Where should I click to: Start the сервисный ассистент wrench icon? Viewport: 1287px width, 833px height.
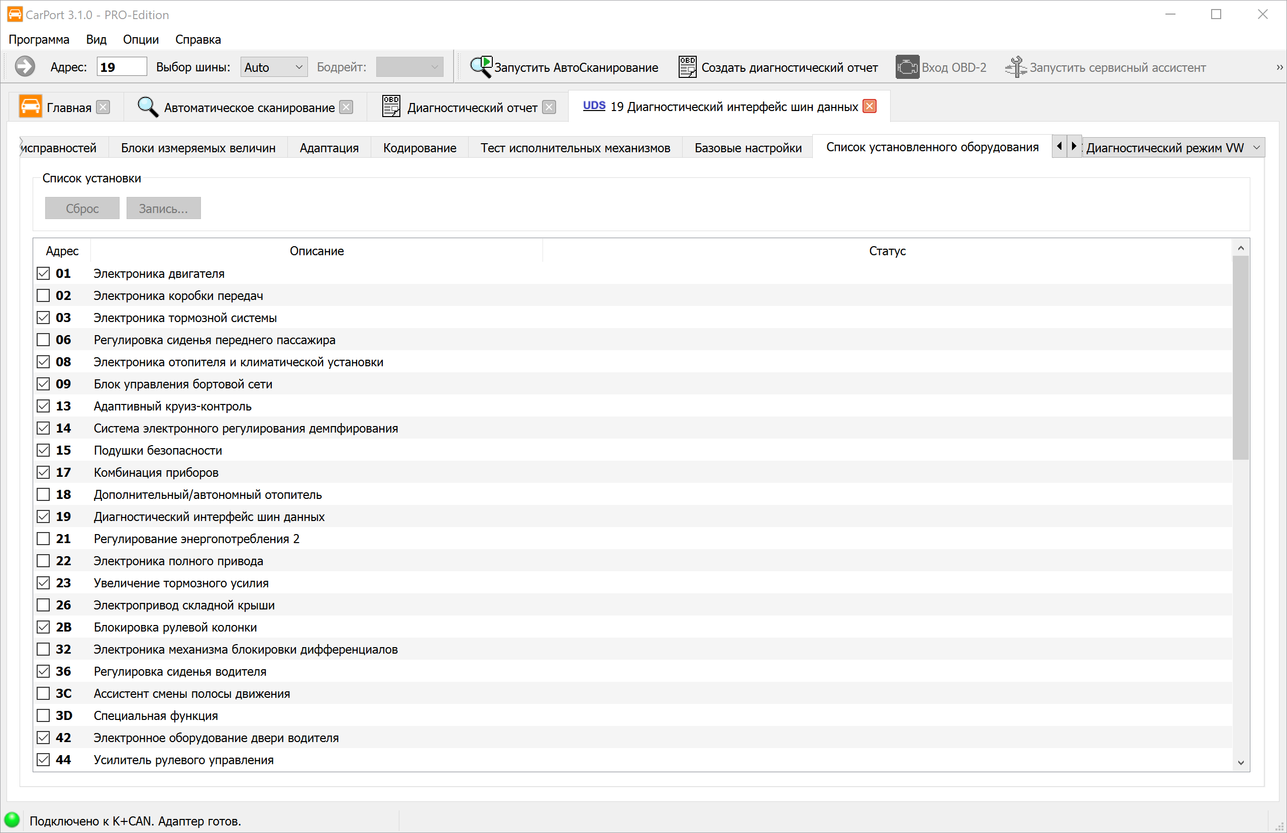1016,67
